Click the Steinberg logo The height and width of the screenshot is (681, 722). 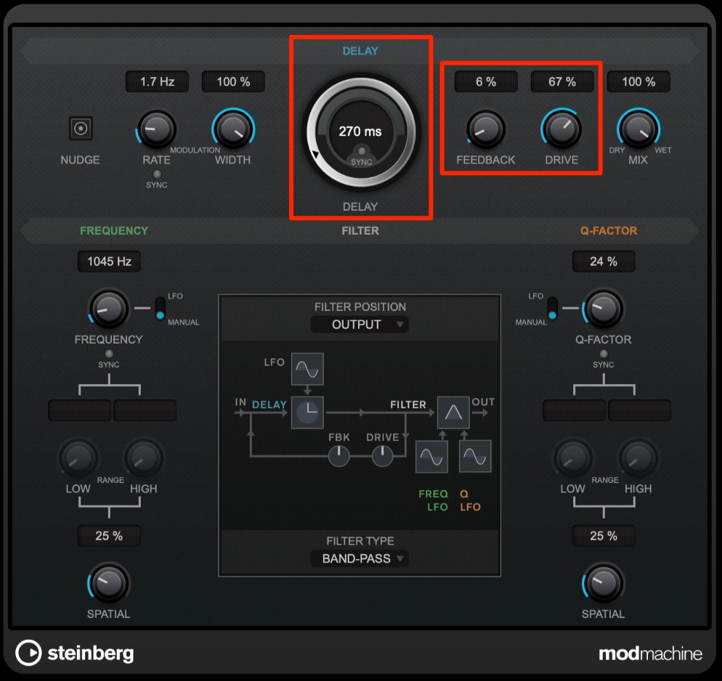point(75,653)
